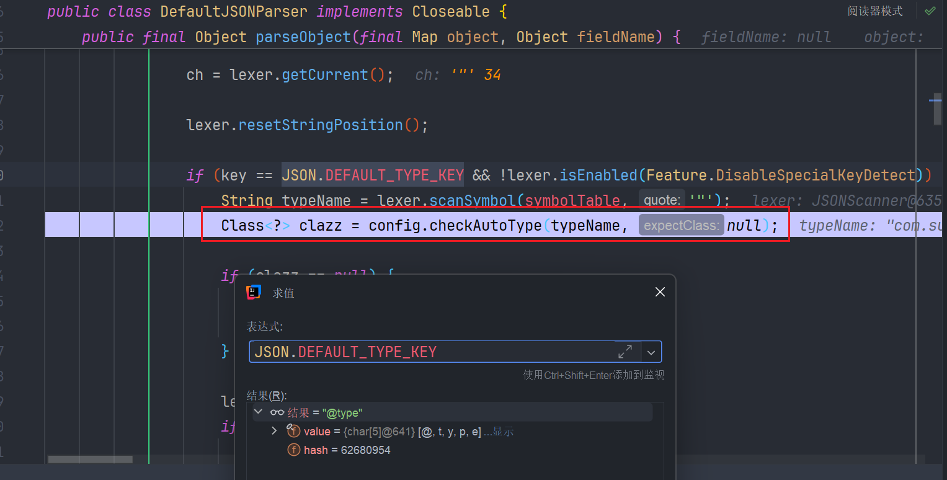This screenshot has width=947, height=480.
Task: Click the 结果(R): label
Action: (x=267, y=395)
